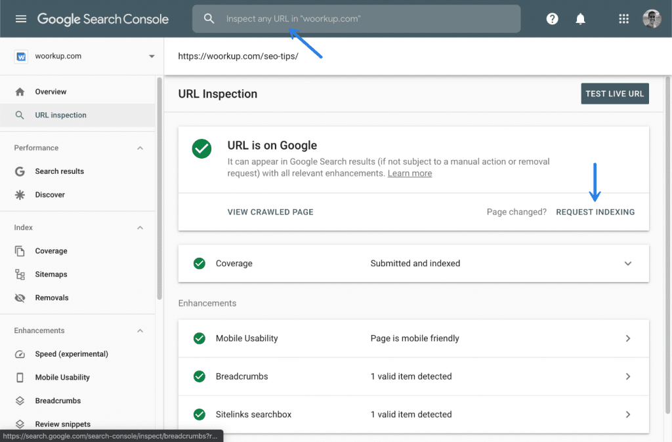This screenshot has width=672, height=442.
Task: Open the Sitemaps page
Action: 51,275
